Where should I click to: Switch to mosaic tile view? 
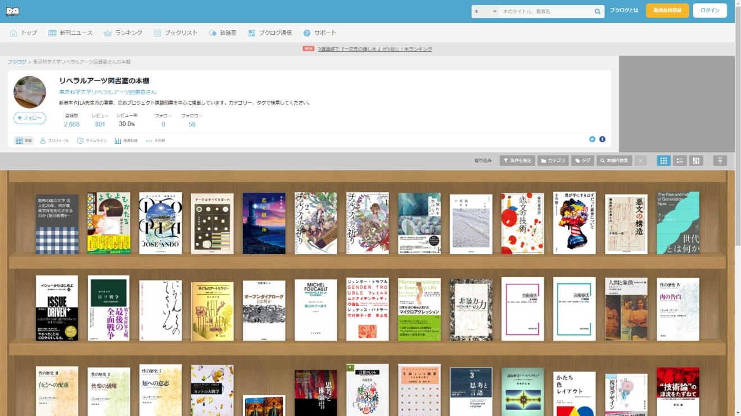(696, 161)
